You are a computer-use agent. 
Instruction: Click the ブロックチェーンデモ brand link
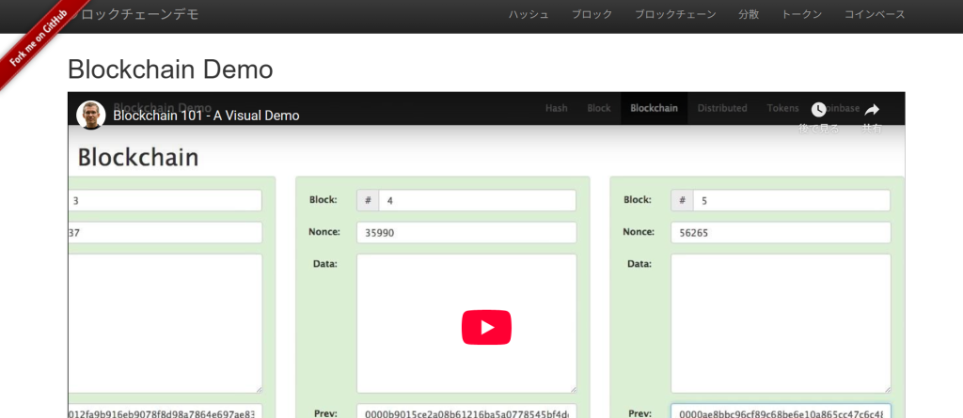(141, 15)
